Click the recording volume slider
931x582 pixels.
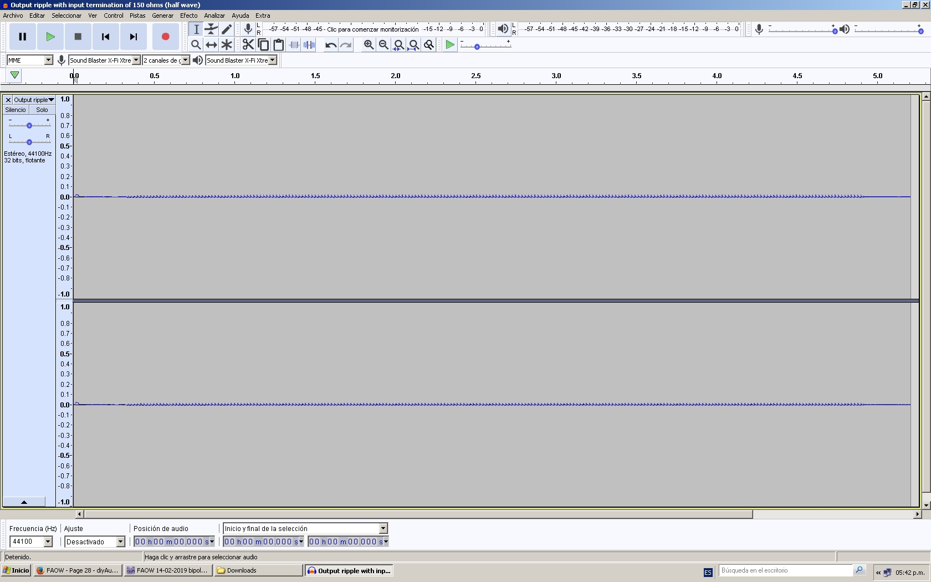802,30
